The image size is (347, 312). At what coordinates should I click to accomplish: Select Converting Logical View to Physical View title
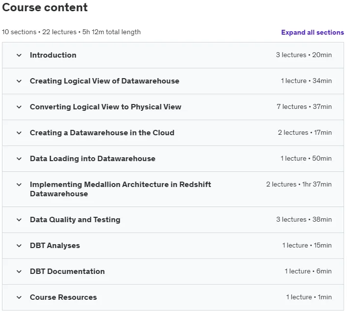106,107
